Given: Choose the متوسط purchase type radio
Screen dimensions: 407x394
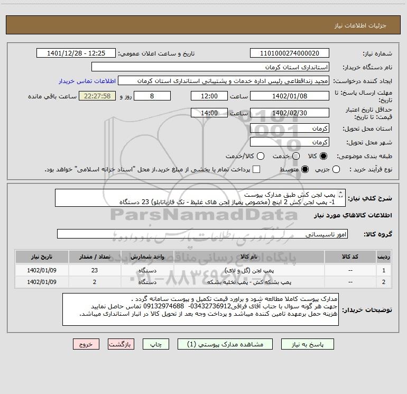Looking at the screenshot, I should tap(305, 169).
